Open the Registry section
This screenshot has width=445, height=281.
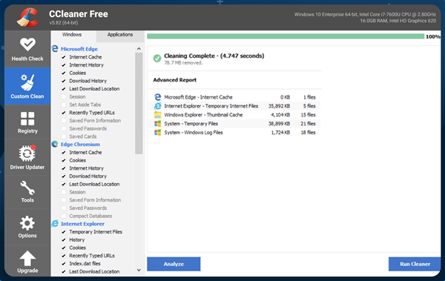27,122
